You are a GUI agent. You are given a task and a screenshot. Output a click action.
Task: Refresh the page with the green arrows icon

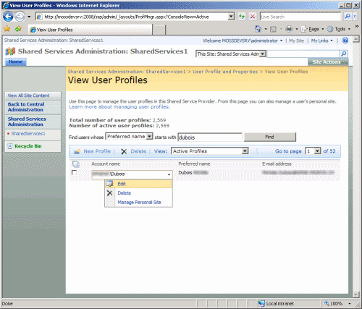coord(242,17)
